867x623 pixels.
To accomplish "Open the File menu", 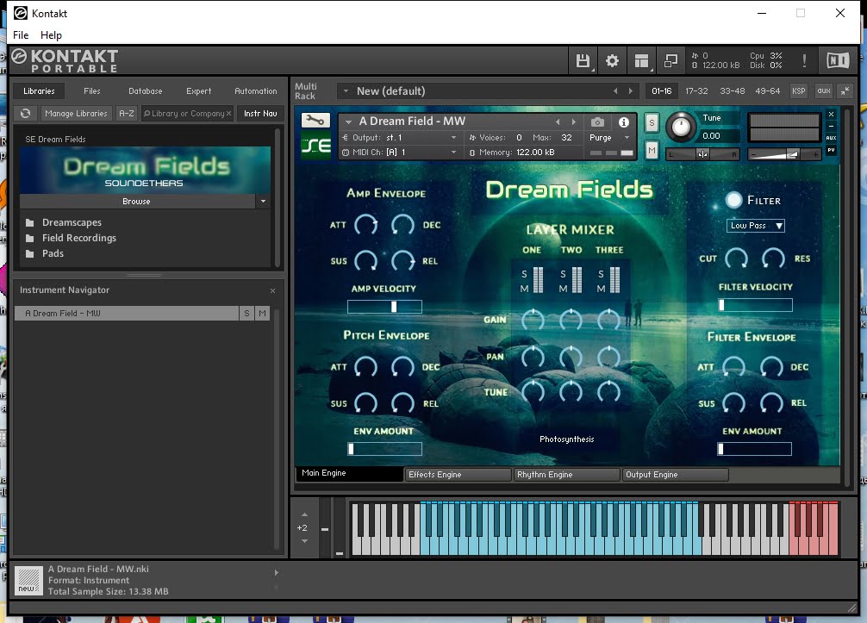I will click(x=21, y=34).
